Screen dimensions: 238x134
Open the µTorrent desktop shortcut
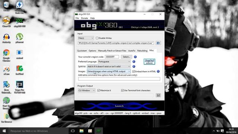tap(19, 38)
